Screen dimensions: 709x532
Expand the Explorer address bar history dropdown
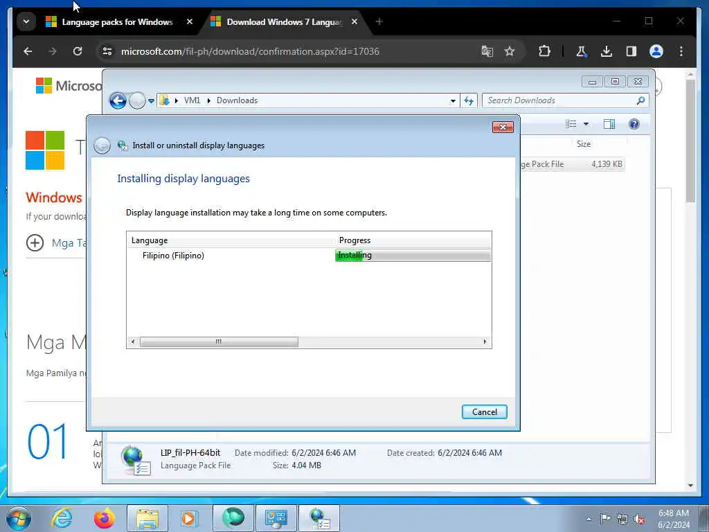[x=453, y=100]
